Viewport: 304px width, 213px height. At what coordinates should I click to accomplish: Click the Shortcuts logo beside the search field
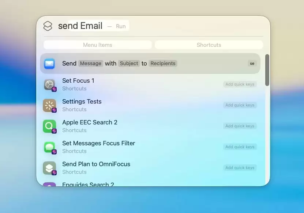(48, 26)
